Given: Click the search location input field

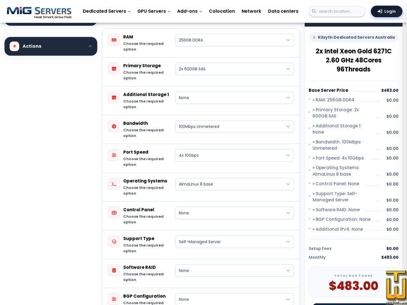Looking at the screenshot, I should click(x=337, y=12).
